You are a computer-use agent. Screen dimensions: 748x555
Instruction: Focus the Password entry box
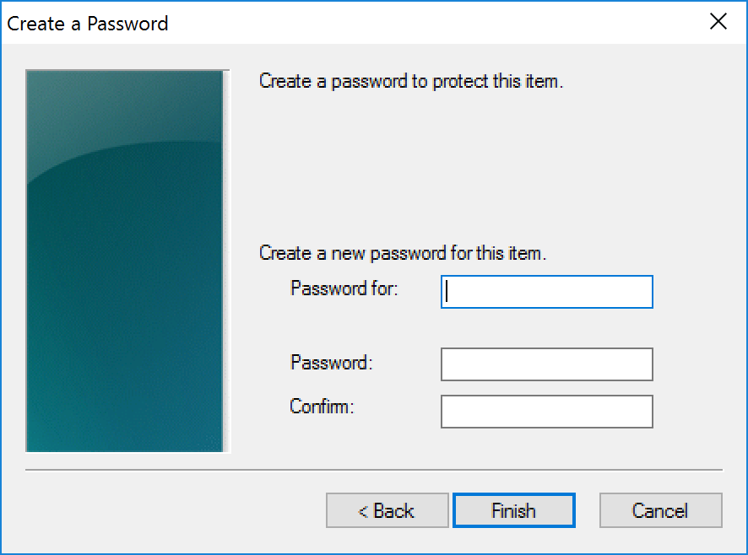[x=546, y=364]
